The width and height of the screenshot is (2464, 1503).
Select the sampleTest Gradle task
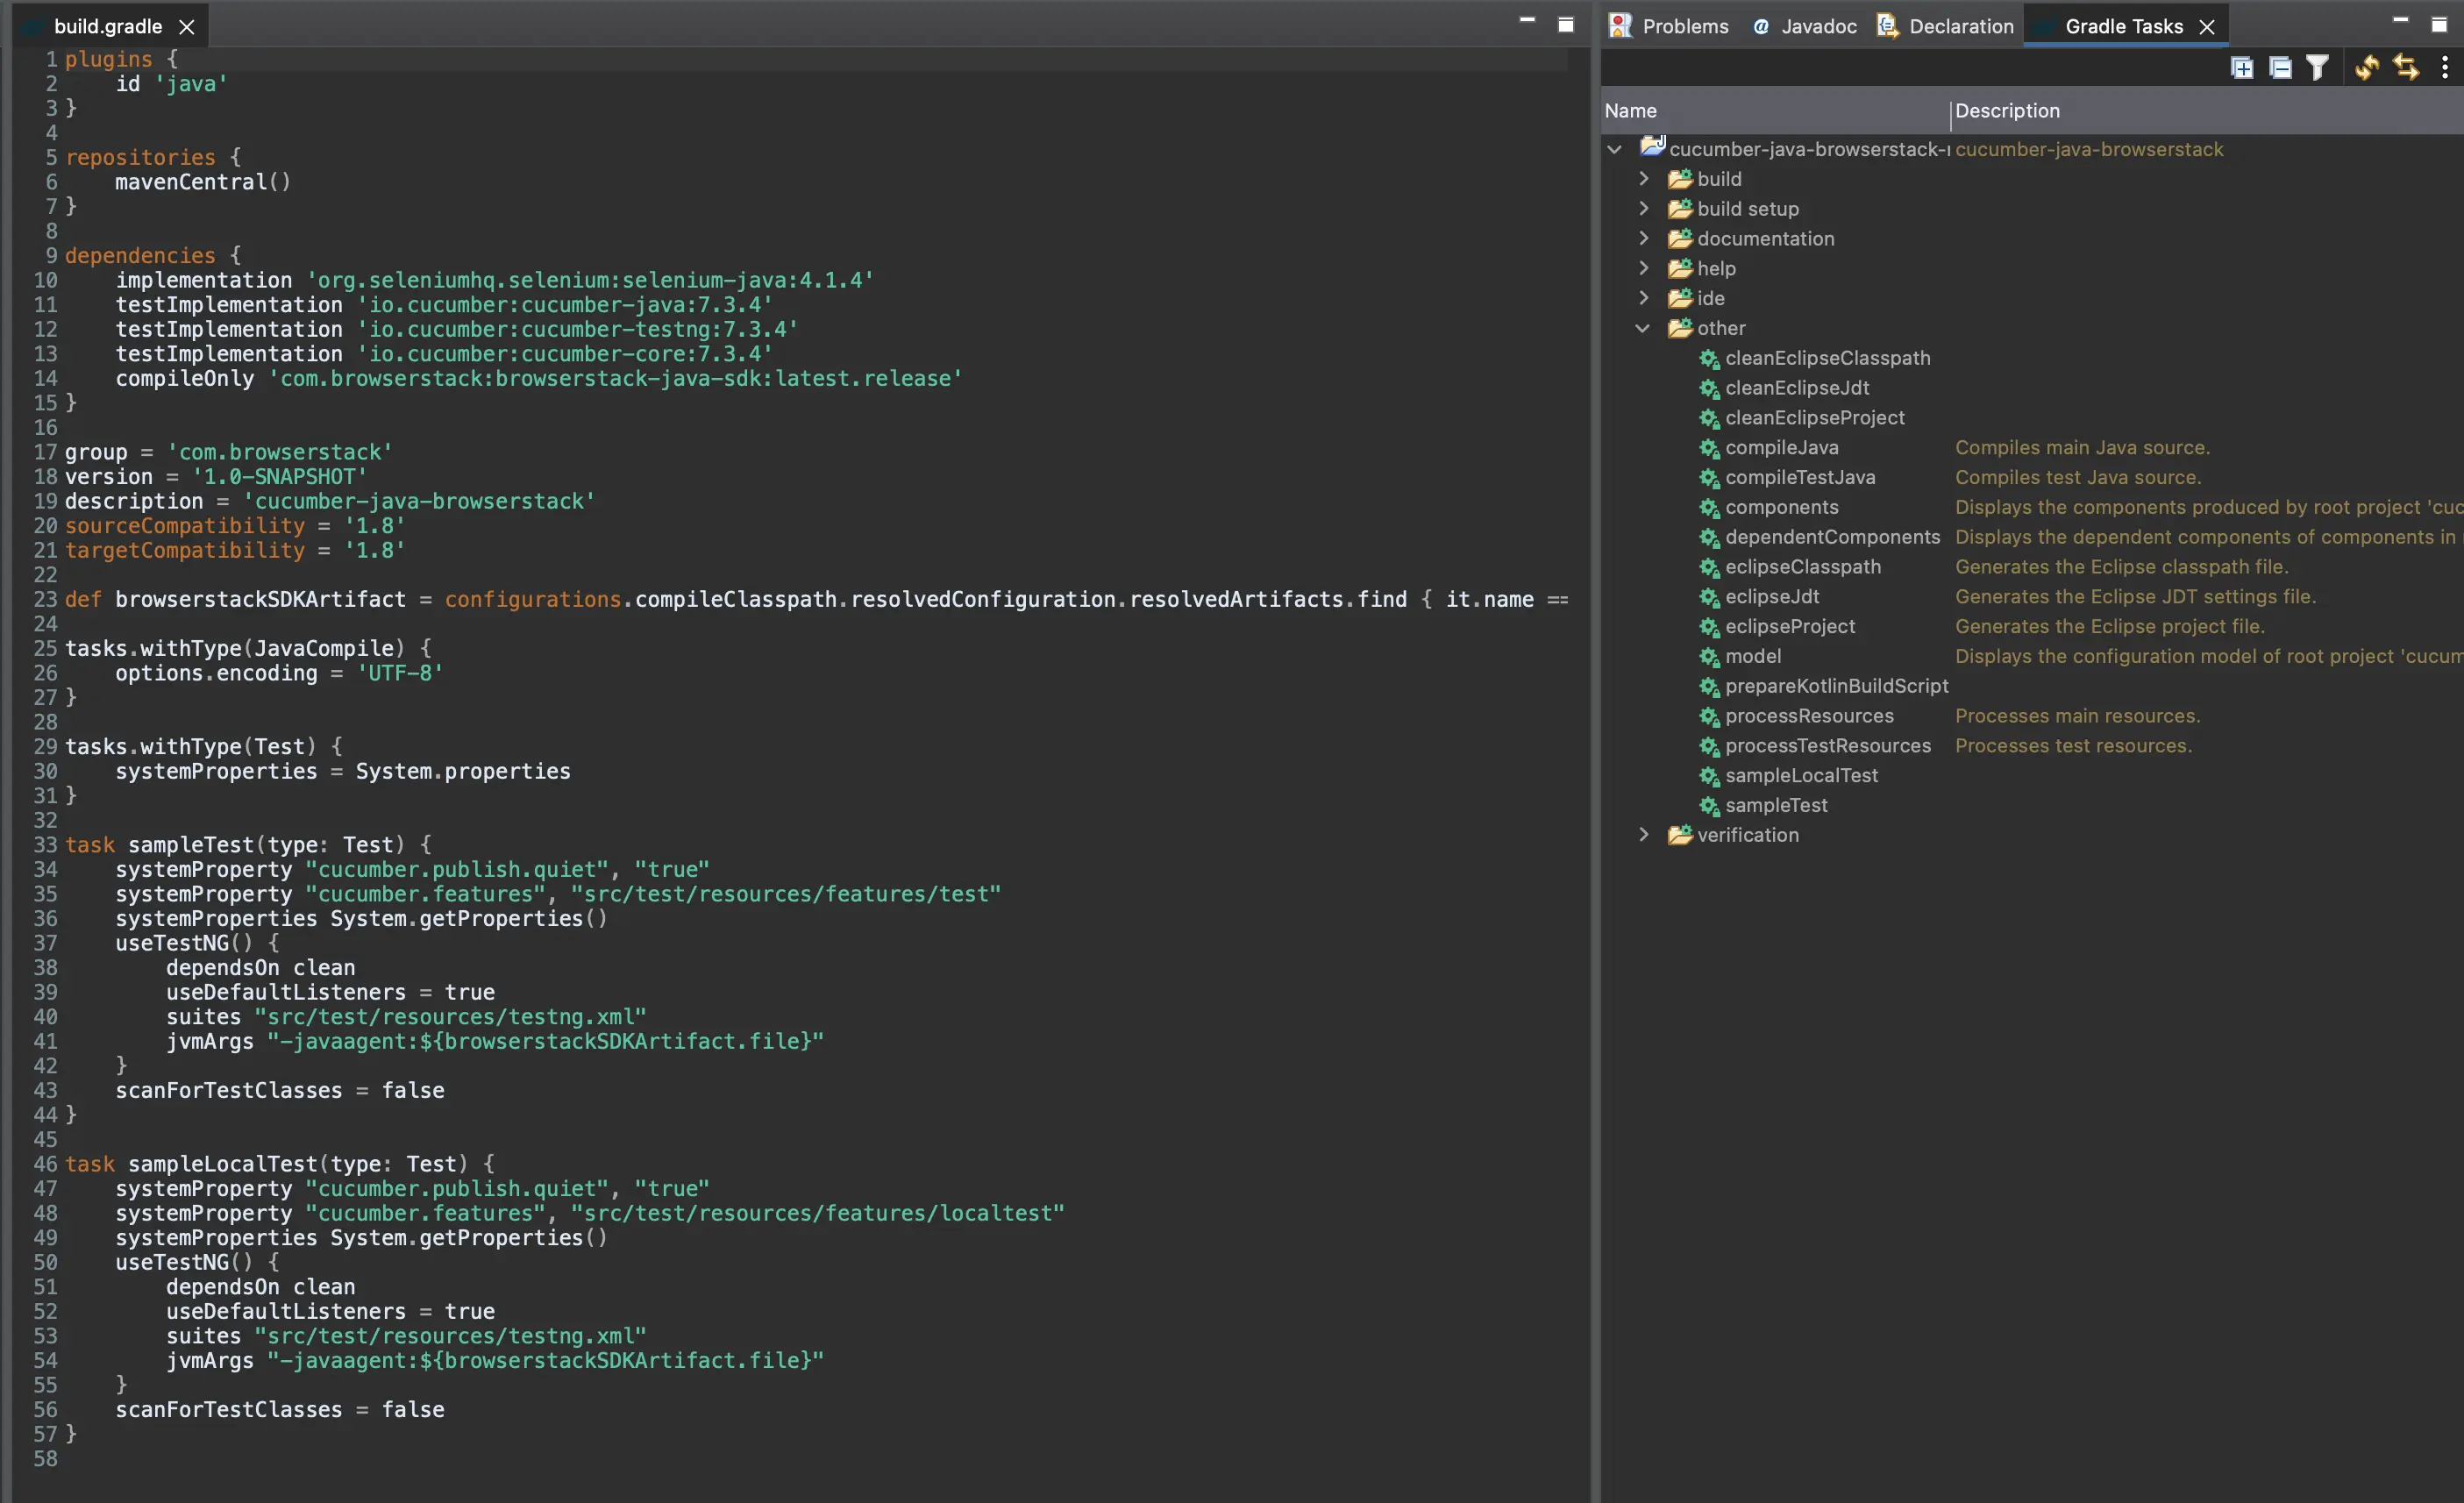click(x=1776, y=805)
